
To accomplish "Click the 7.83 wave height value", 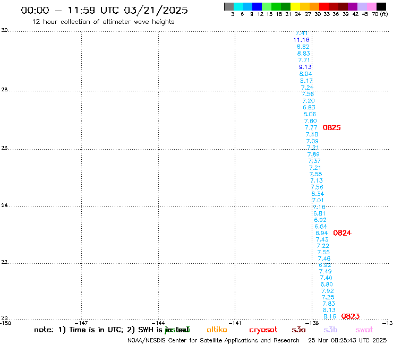I will coord(329,304).
